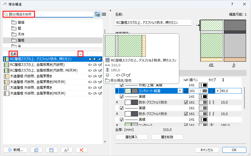Screen dimensions: 251x156
Task: Click the キャンセル button
Action: (207, 150)
